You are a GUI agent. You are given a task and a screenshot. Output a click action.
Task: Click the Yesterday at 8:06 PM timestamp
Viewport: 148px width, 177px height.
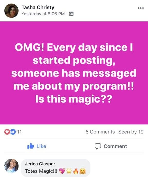click(43, 14)
